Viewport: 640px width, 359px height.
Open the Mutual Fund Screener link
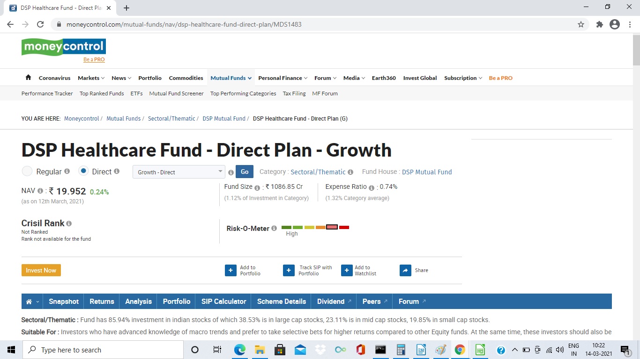click(x=176, y=93)
